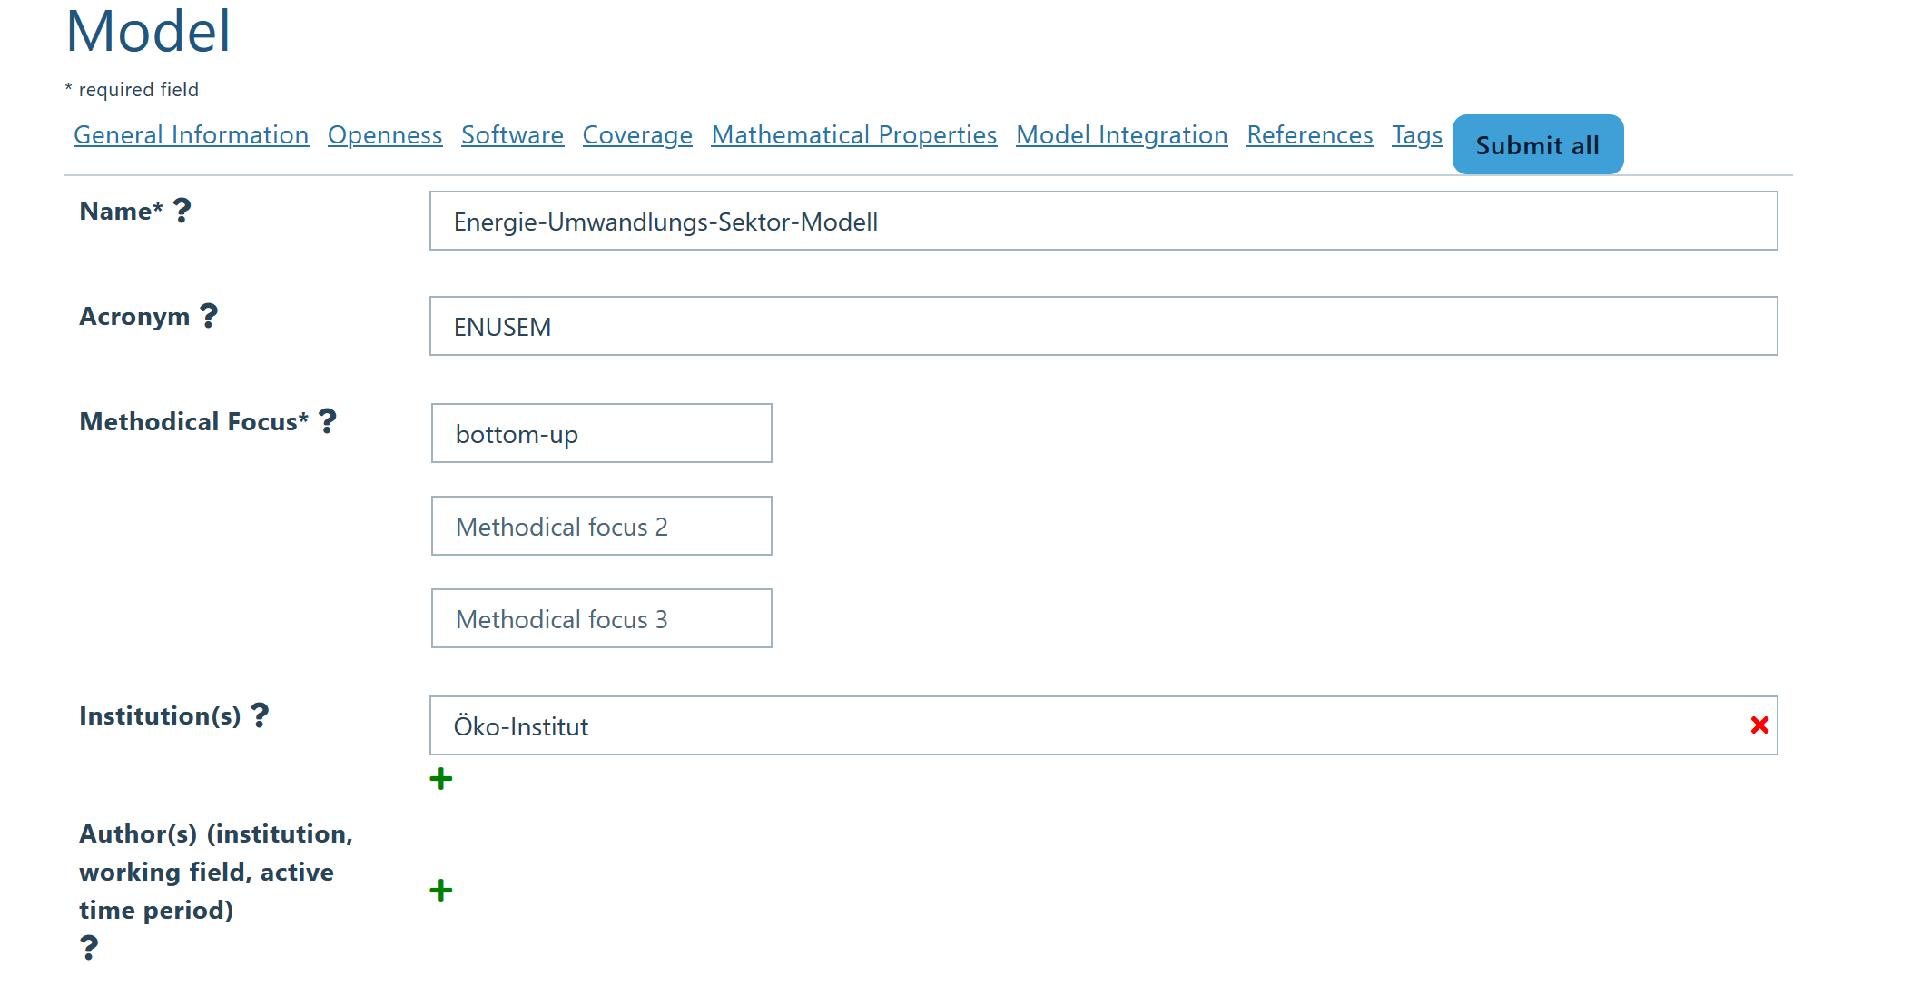Select the Acronym field containing ENUSEM
The width and height of the screenshot is (1931, 986).
point(1102,326)
